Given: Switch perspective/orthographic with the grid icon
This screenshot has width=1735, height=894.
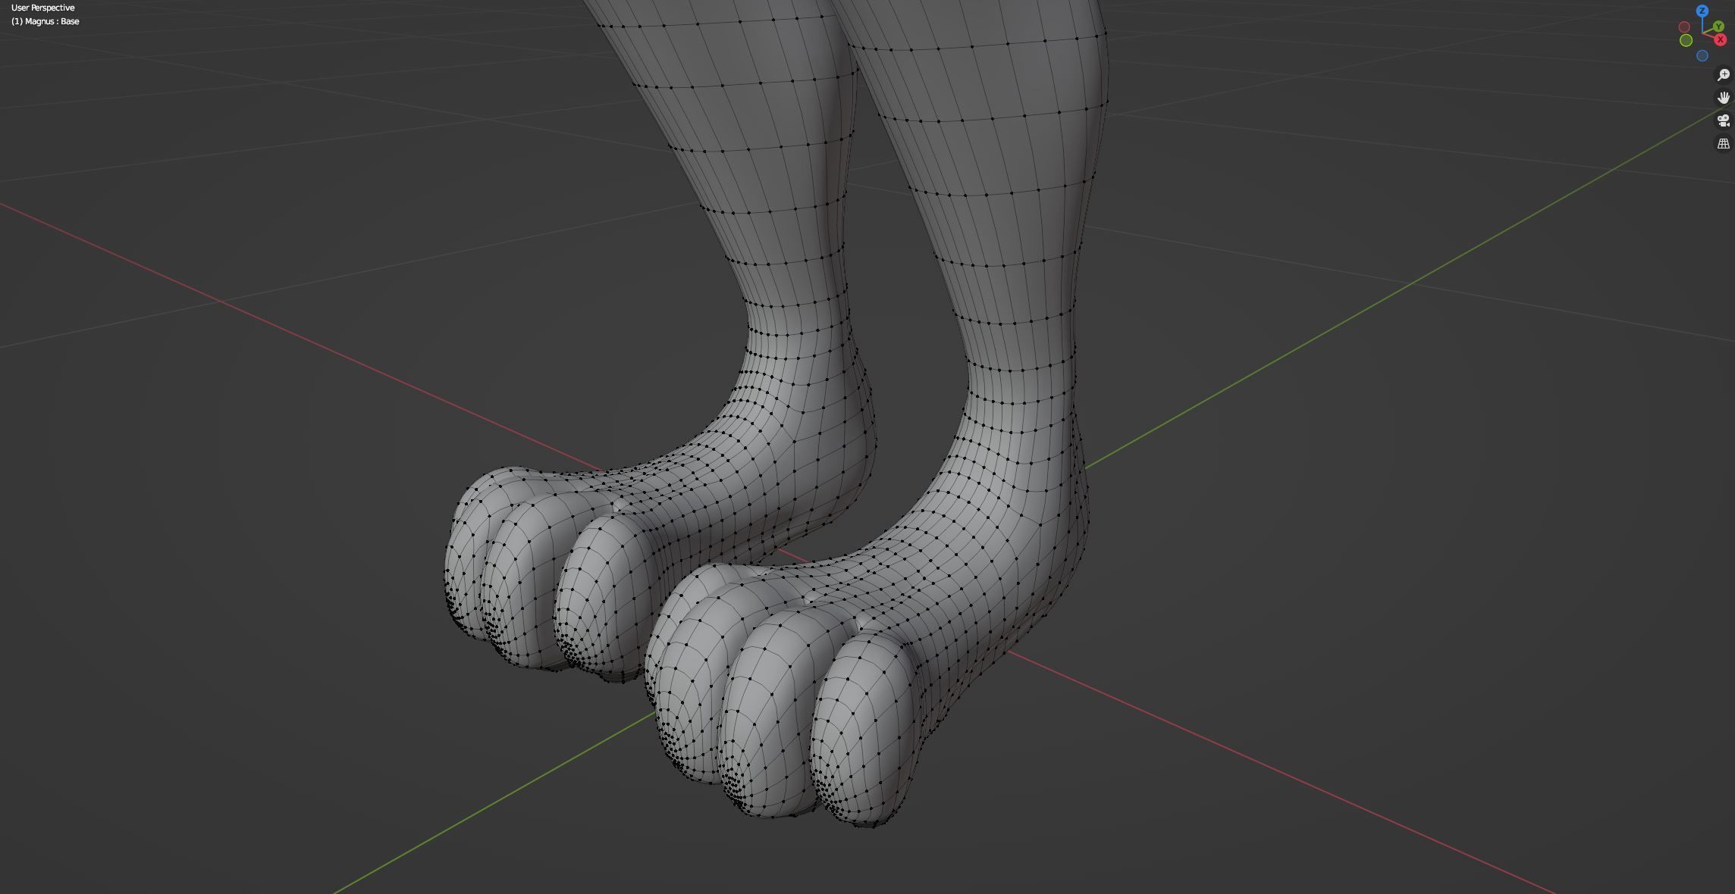Looking at the screenshot, I should [1724, 143].
